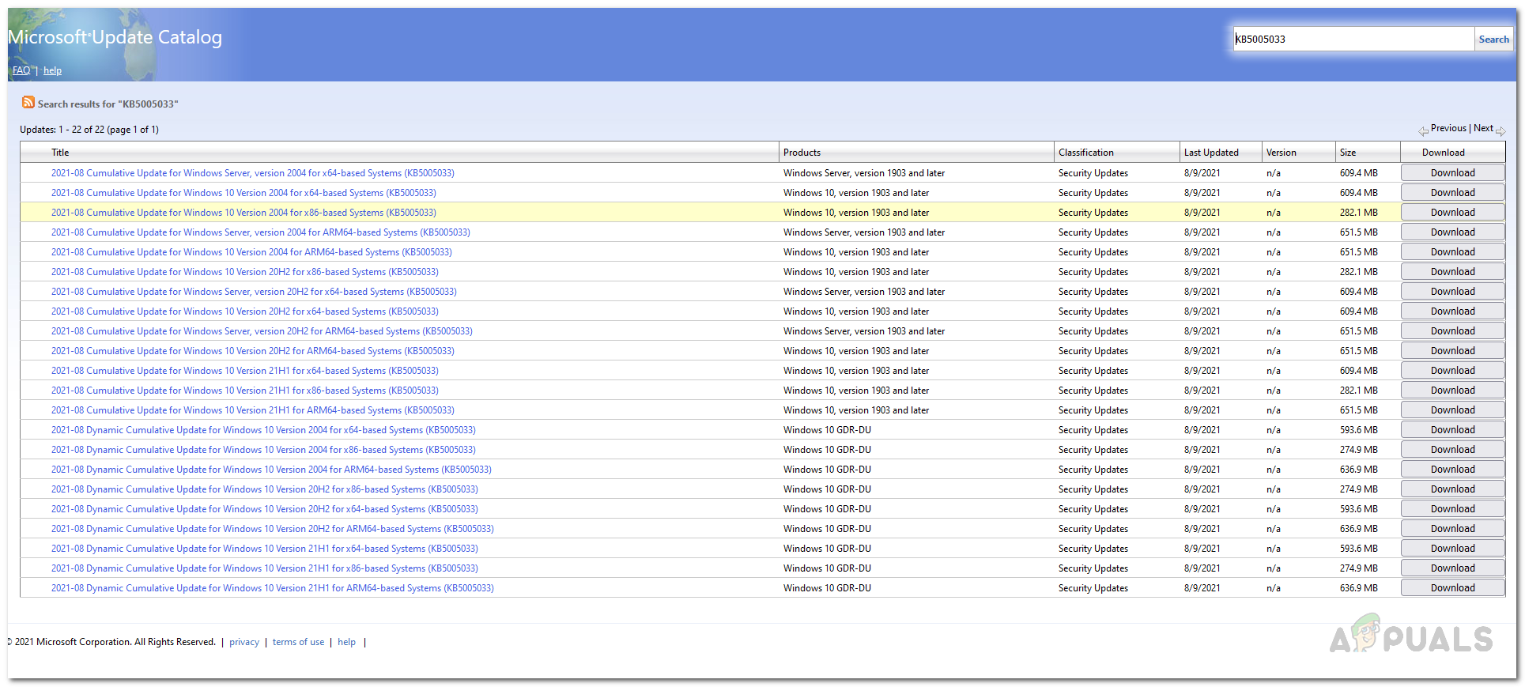Click the Previous page arrow icon
Screen dimensions: 1525x687
click(1423, 131)
